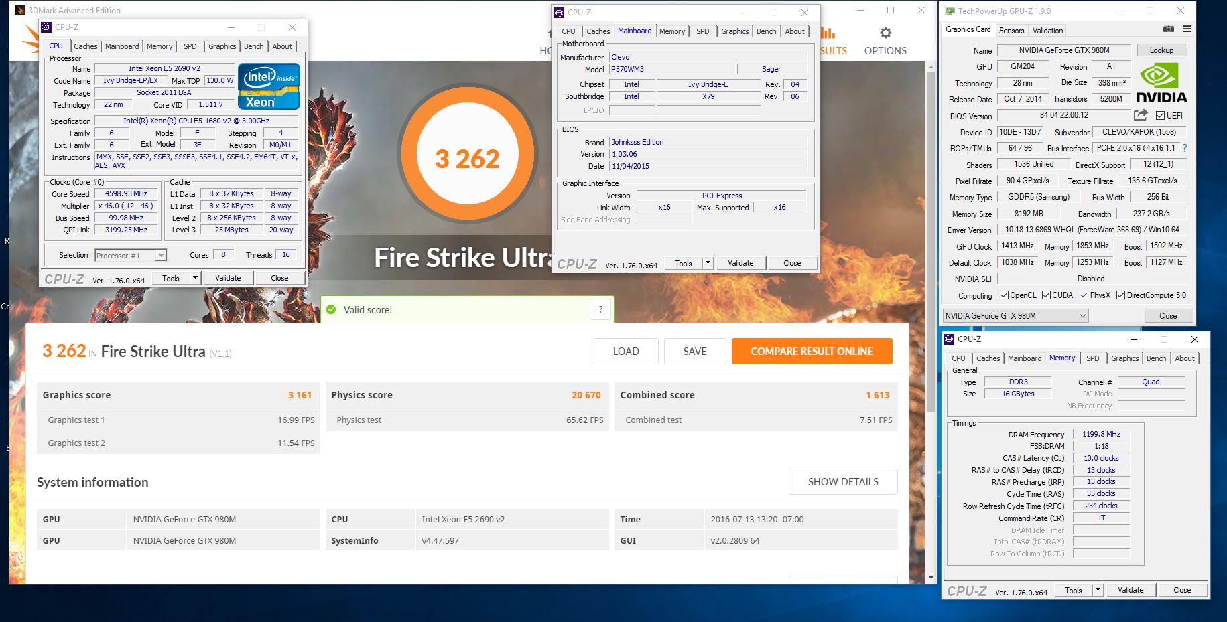Image resolution: width=1227 pixels, height=622 pixels.
Task: Click the orange 3 262 score circle
Action: [467, 155]
